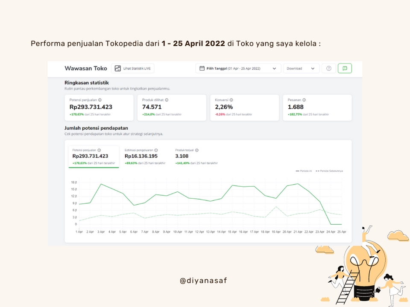The width and height of the screenshot is (410, 307).
Task: Click the 3.108 Produk terjual value
Action: pos(182,156)
